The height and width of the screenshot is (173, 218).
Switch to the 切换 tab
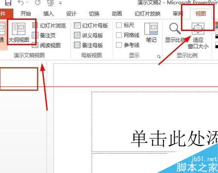(x=94, y=14)
